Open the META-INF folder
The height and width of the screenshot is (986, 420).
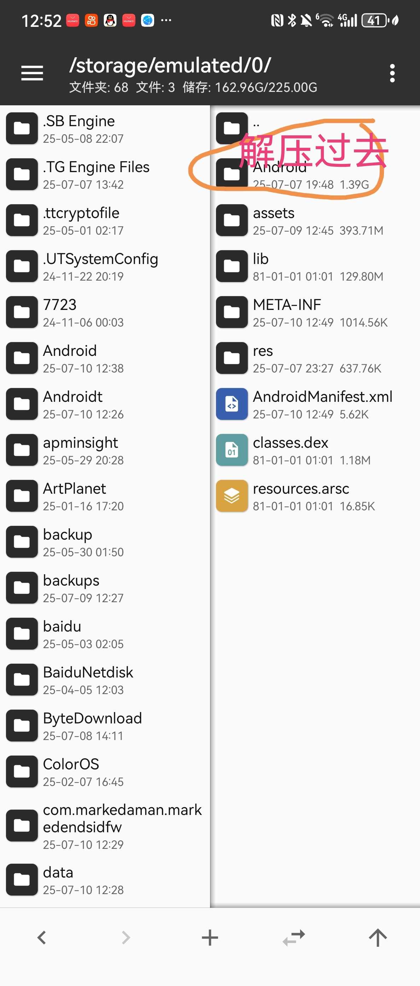315,312
